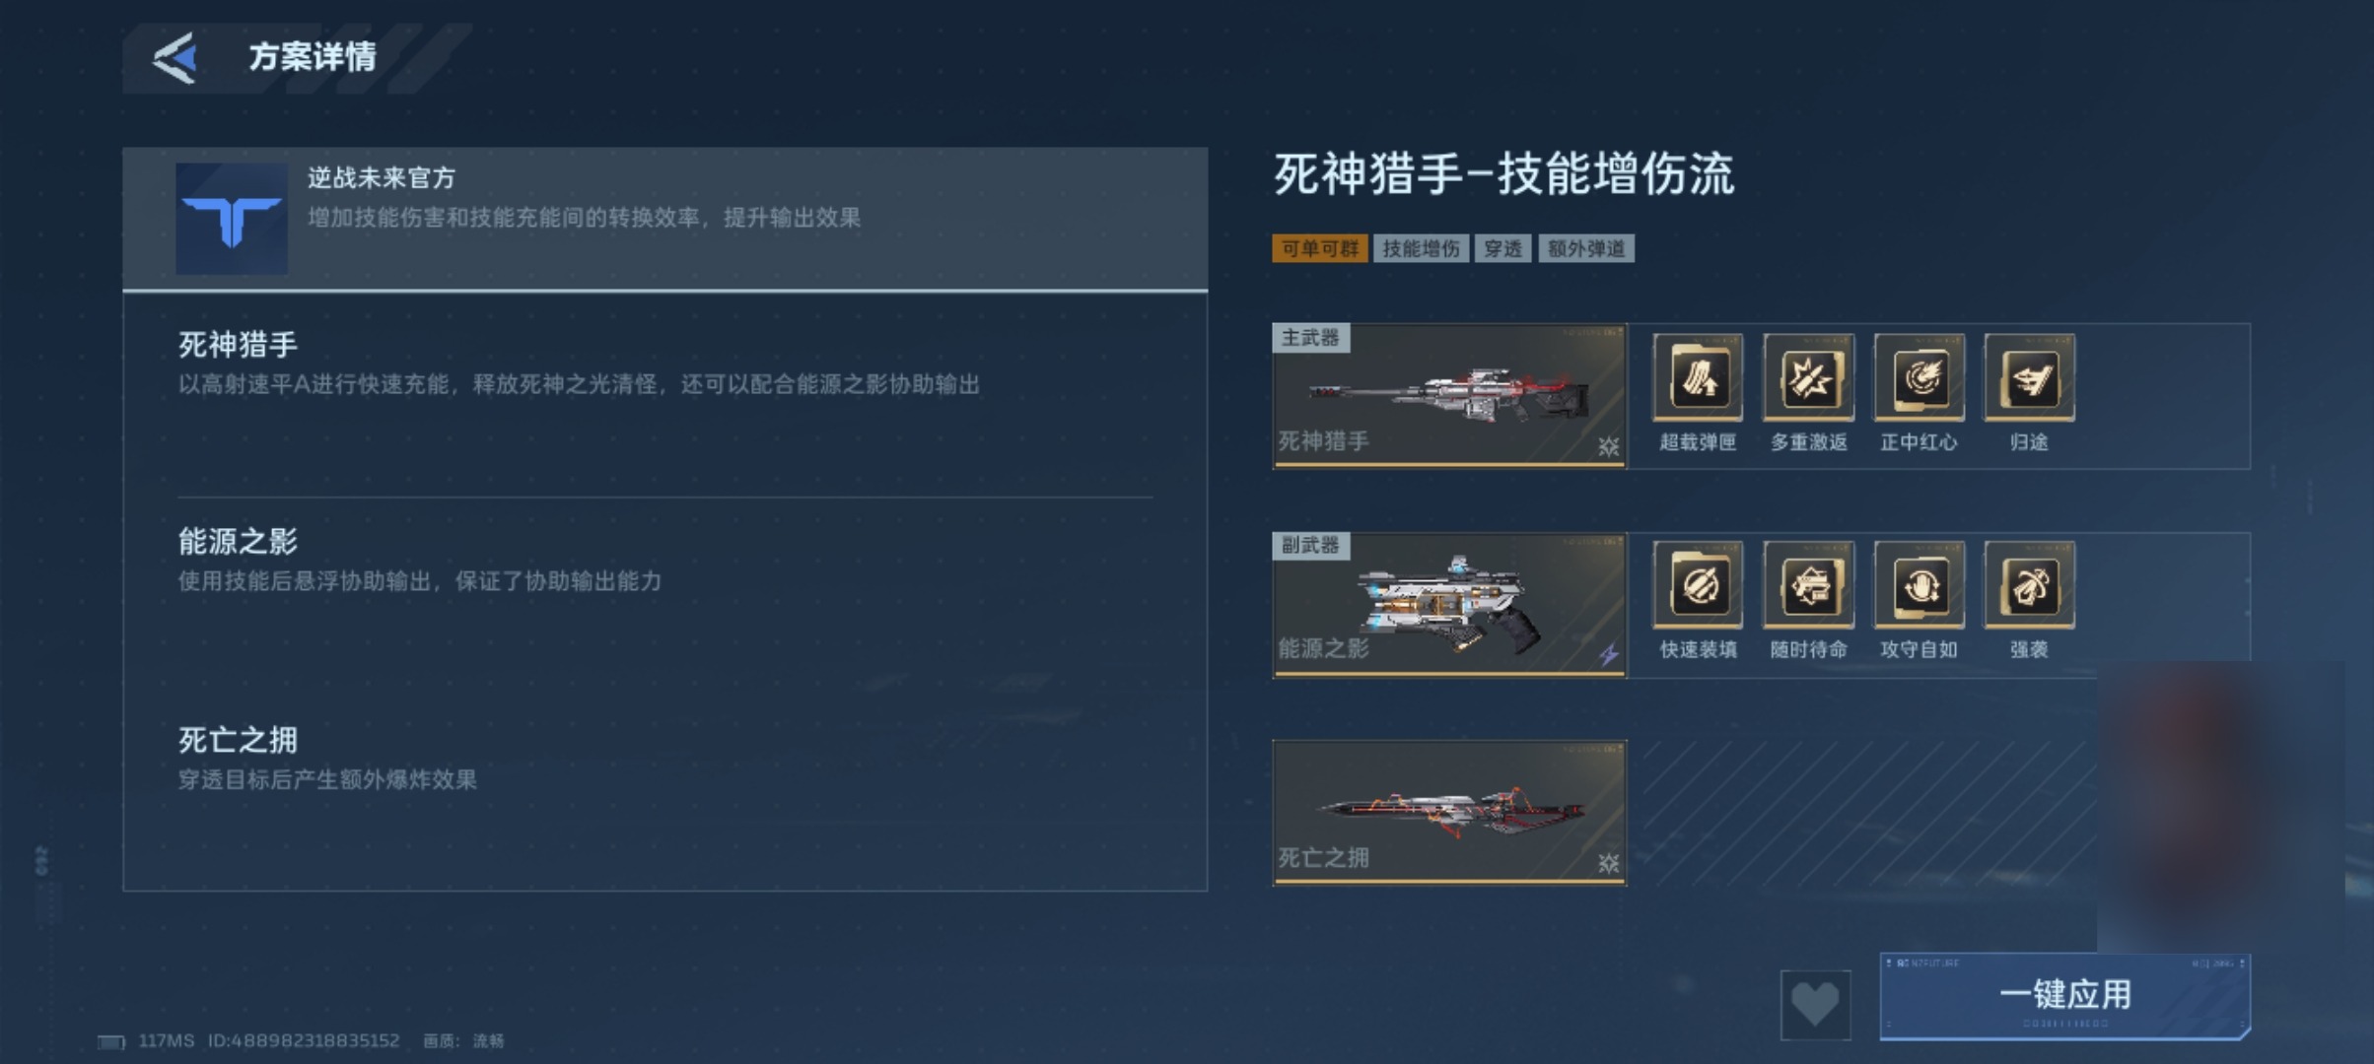
Task: Click the back arrow next to 方案详情
Action: (175, 58)
